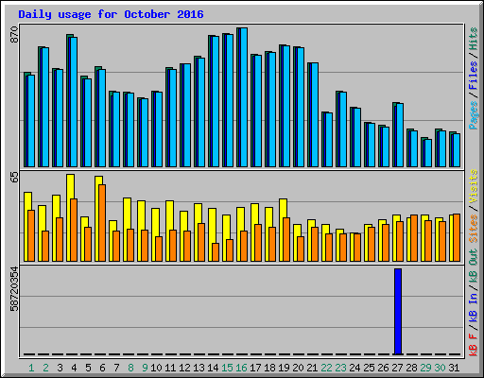484x378 pixels.
Task: Click the yellow visits bar for day 11
Action: (x=168, y=231)
